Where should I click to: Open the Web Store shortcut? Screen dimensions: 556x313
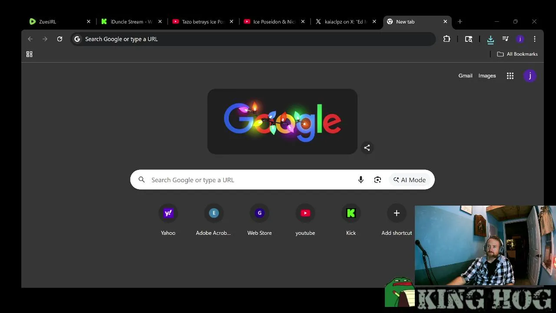pyautogui.click(x=260, y=220)
